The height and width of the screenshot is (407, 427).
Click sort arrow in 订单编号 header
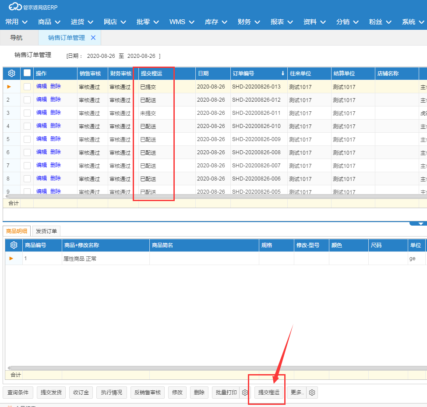[x=282, y=73]
